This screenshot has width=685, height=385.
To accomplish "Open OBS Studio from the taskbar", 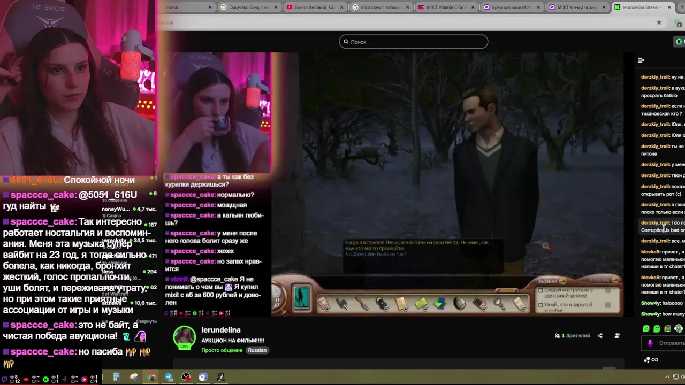I will (x=186, y=378).
